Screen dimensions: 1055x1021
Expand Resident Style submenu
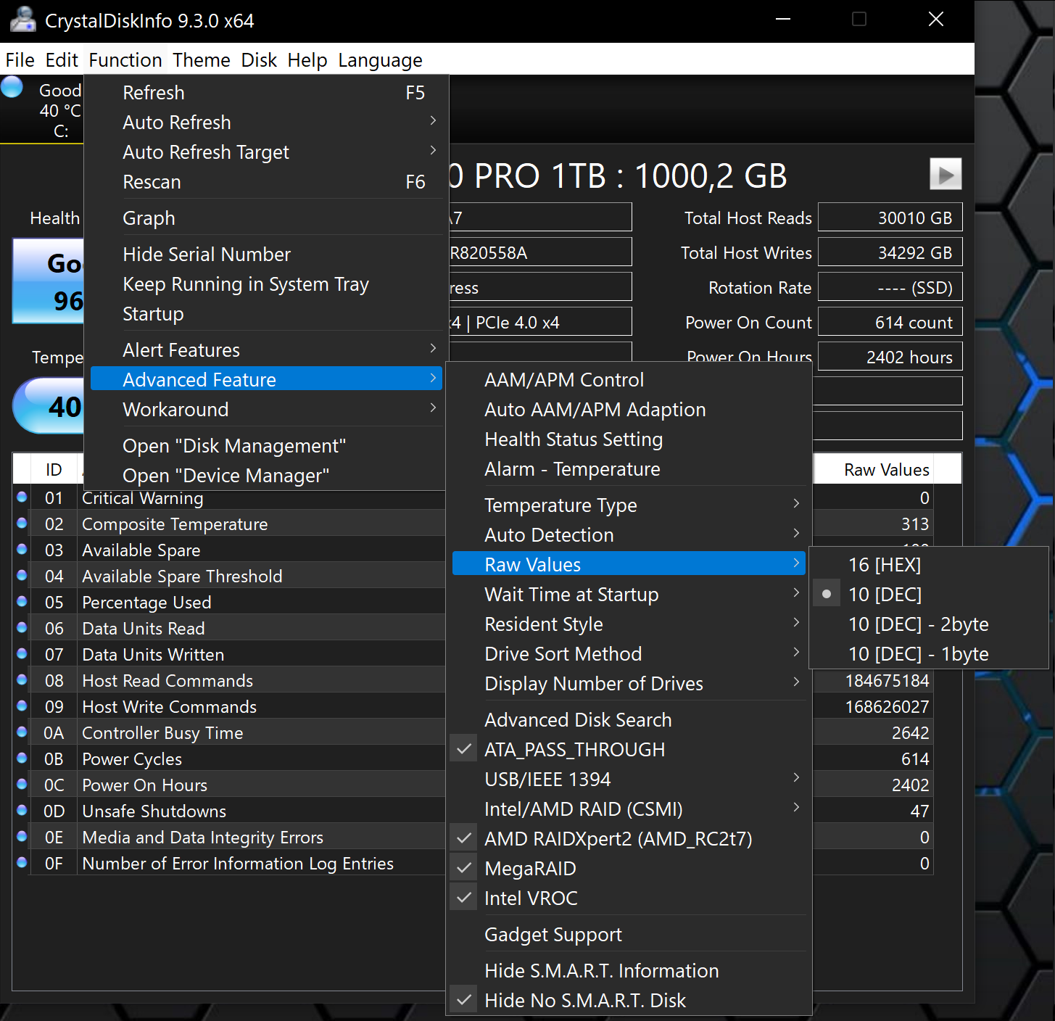pos(629,624)
